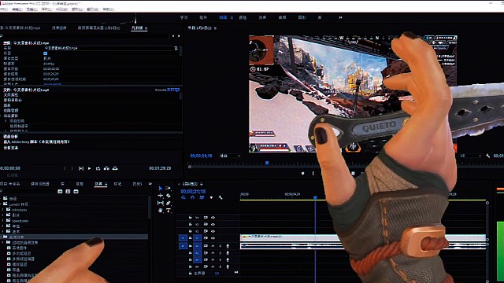Mute the A1 audio track
Screen dimensions: 504x283
pos(213,246)
